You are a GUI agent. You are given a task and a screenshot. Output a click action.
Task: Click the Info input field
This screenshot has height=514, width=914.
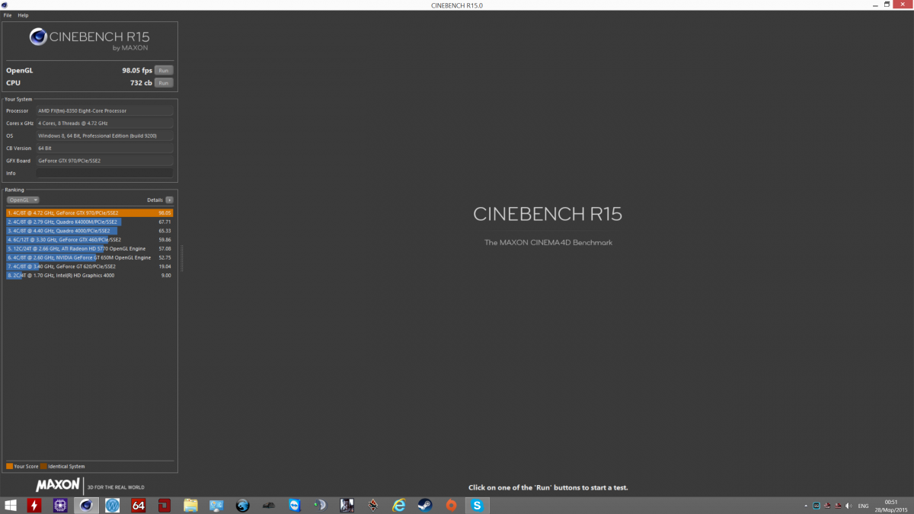pyautogui.click(x=104, y=173)
